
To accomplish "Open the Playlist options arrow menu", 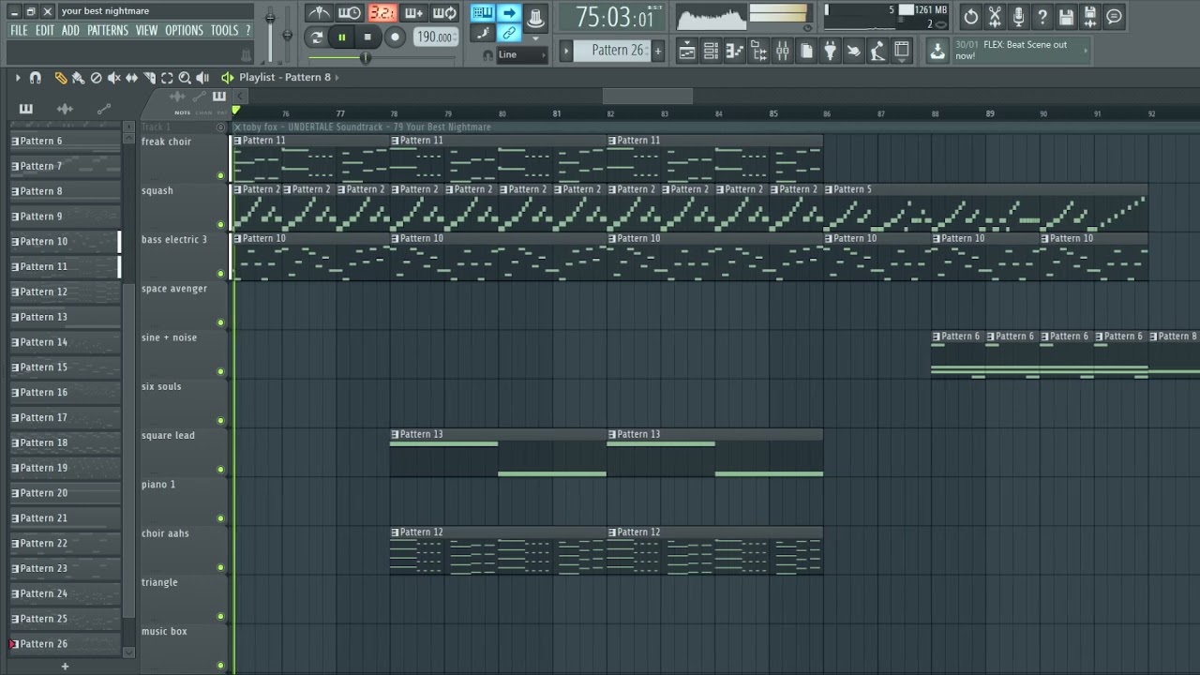I will (17, 78).
